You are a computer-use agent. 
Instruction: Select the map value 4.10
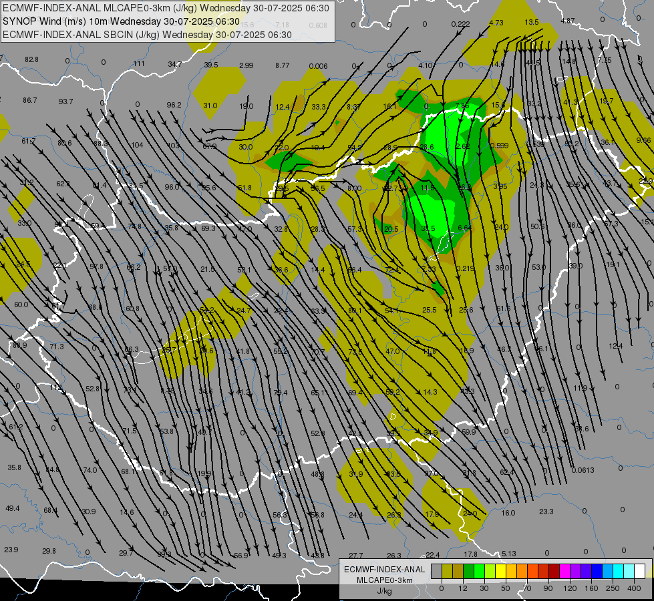tap(426, 65)
